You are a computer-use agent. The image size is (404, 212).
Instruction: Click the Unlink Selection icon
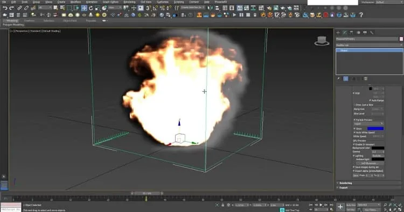26,8
